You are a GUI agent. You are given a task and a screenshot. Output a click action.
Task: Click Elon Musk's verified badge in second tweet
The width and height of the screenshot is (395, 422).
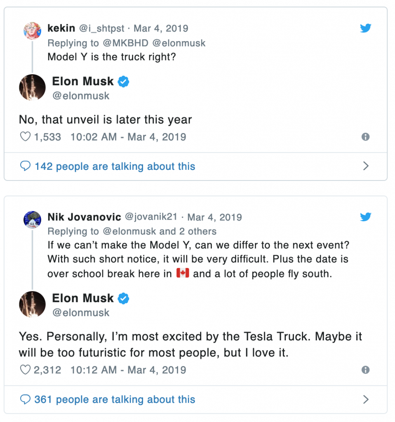124,298
